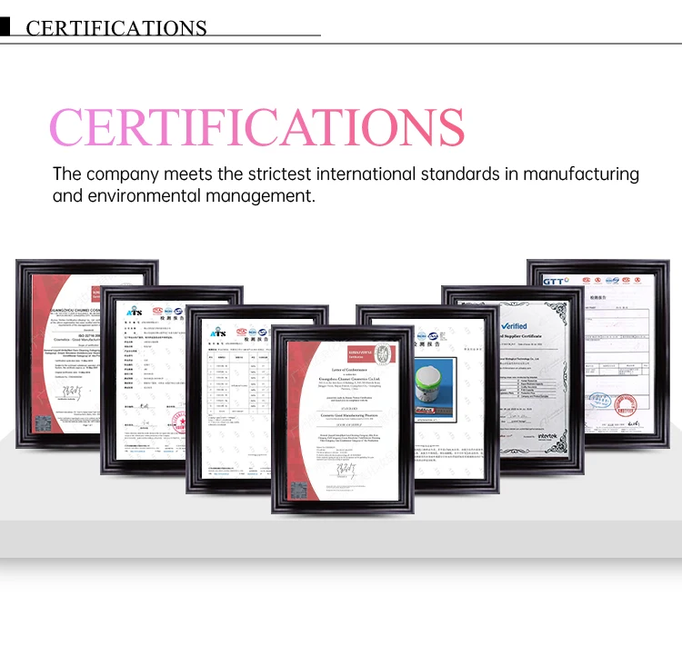Screen dimensions: 682x646
Task: Click the Intertek logo on supplier certificate
Action: (547, 436)
